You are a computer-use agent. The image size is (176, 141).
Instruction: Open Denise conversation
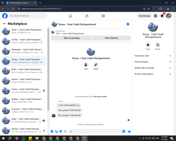click(24, 130)
